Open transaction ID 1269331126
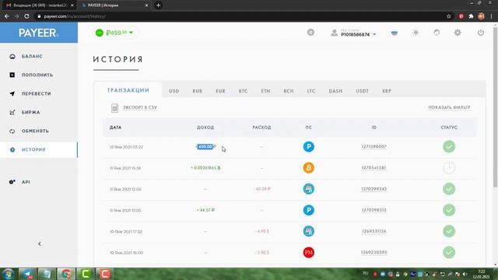 point(373,232)
